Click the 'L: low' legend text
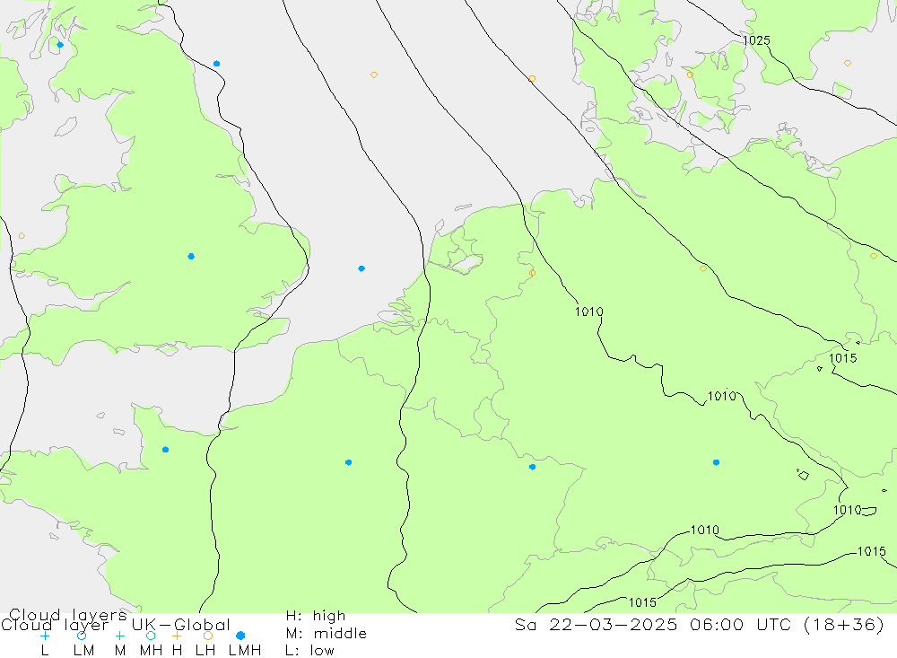Image resolution: width=897 pixels, height=658 pixels. coord(309,651)
